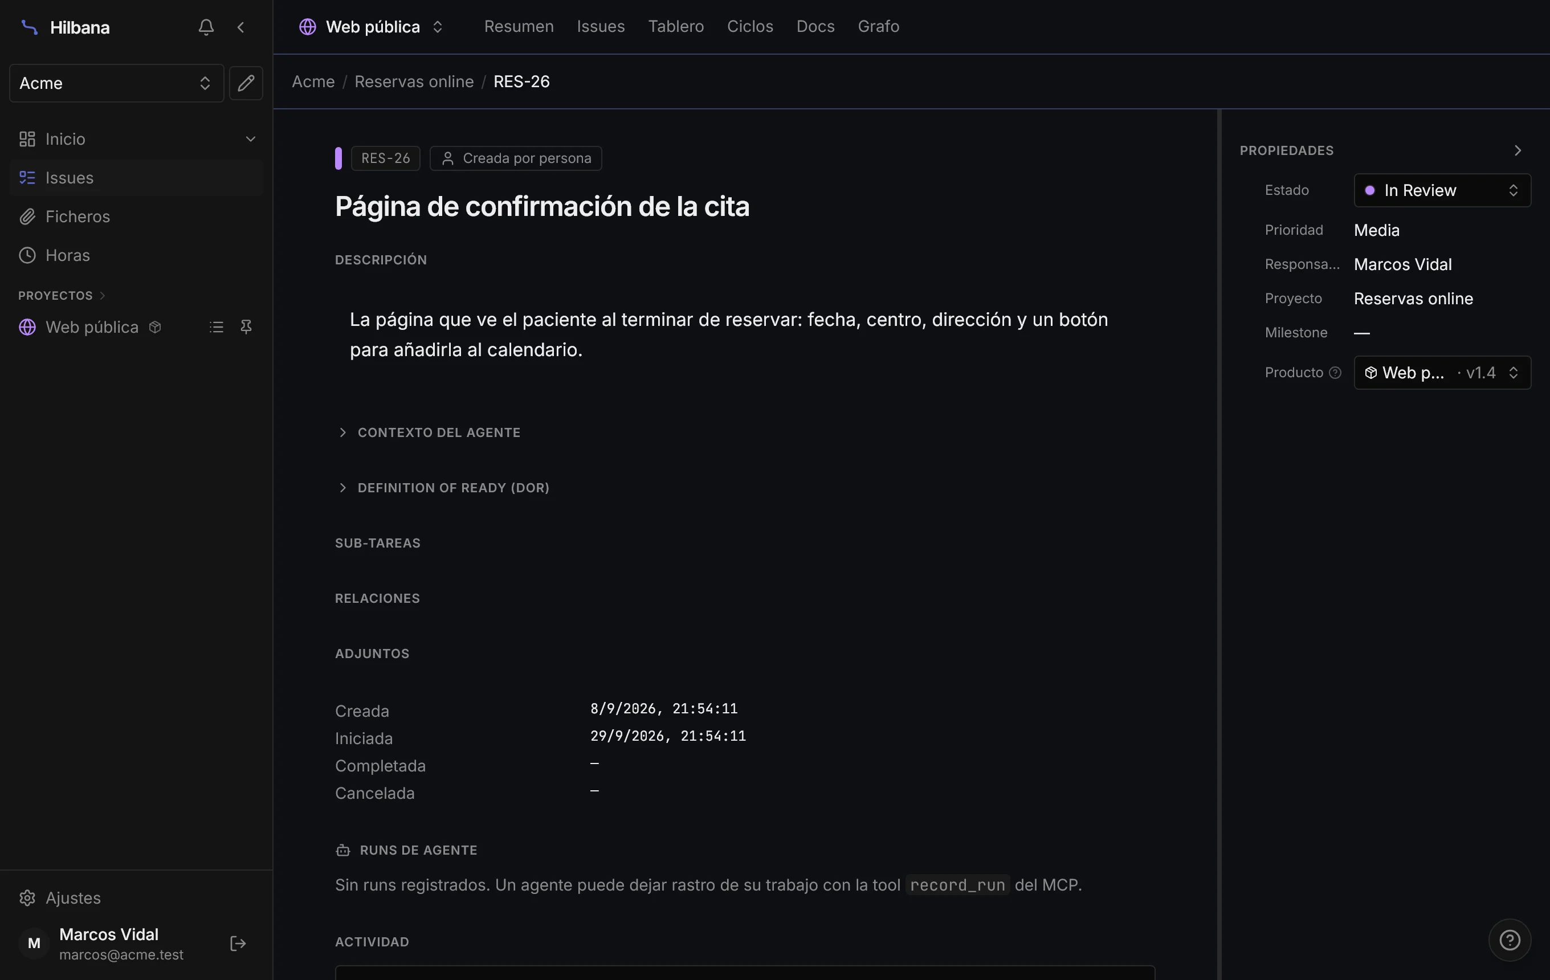Click the RELACIONES heading
This screenshot has width=1550, height=980.
tap(377, 598)
